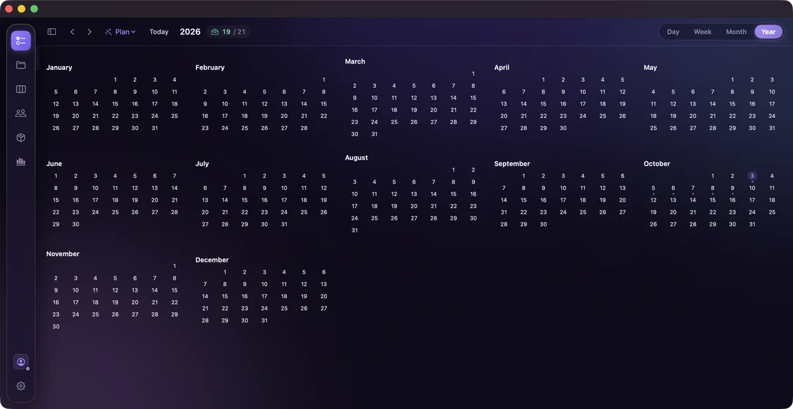Select November 26
This screenshot has width=793, height=409.
click(x=115, y=315)
